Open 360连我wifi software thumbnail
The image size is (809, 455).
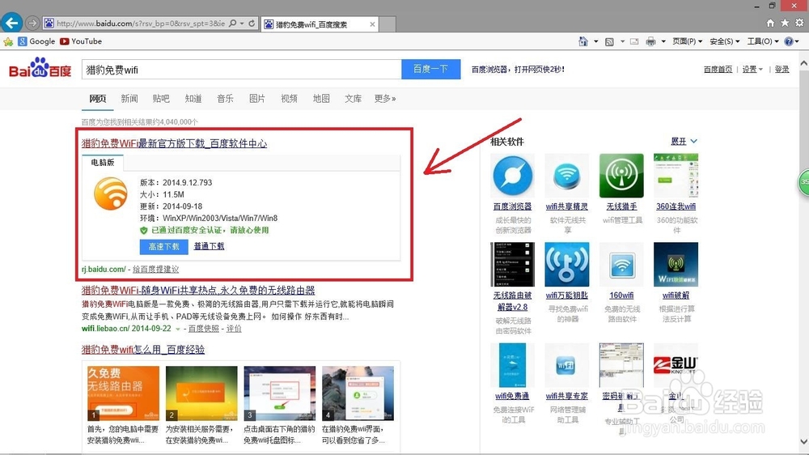click(x=676, y=175)
